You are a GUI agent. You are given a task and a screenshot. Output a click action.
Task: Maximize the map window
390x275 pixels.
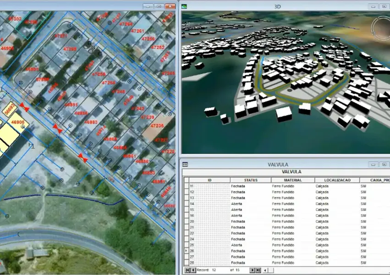tap(159, 6)
